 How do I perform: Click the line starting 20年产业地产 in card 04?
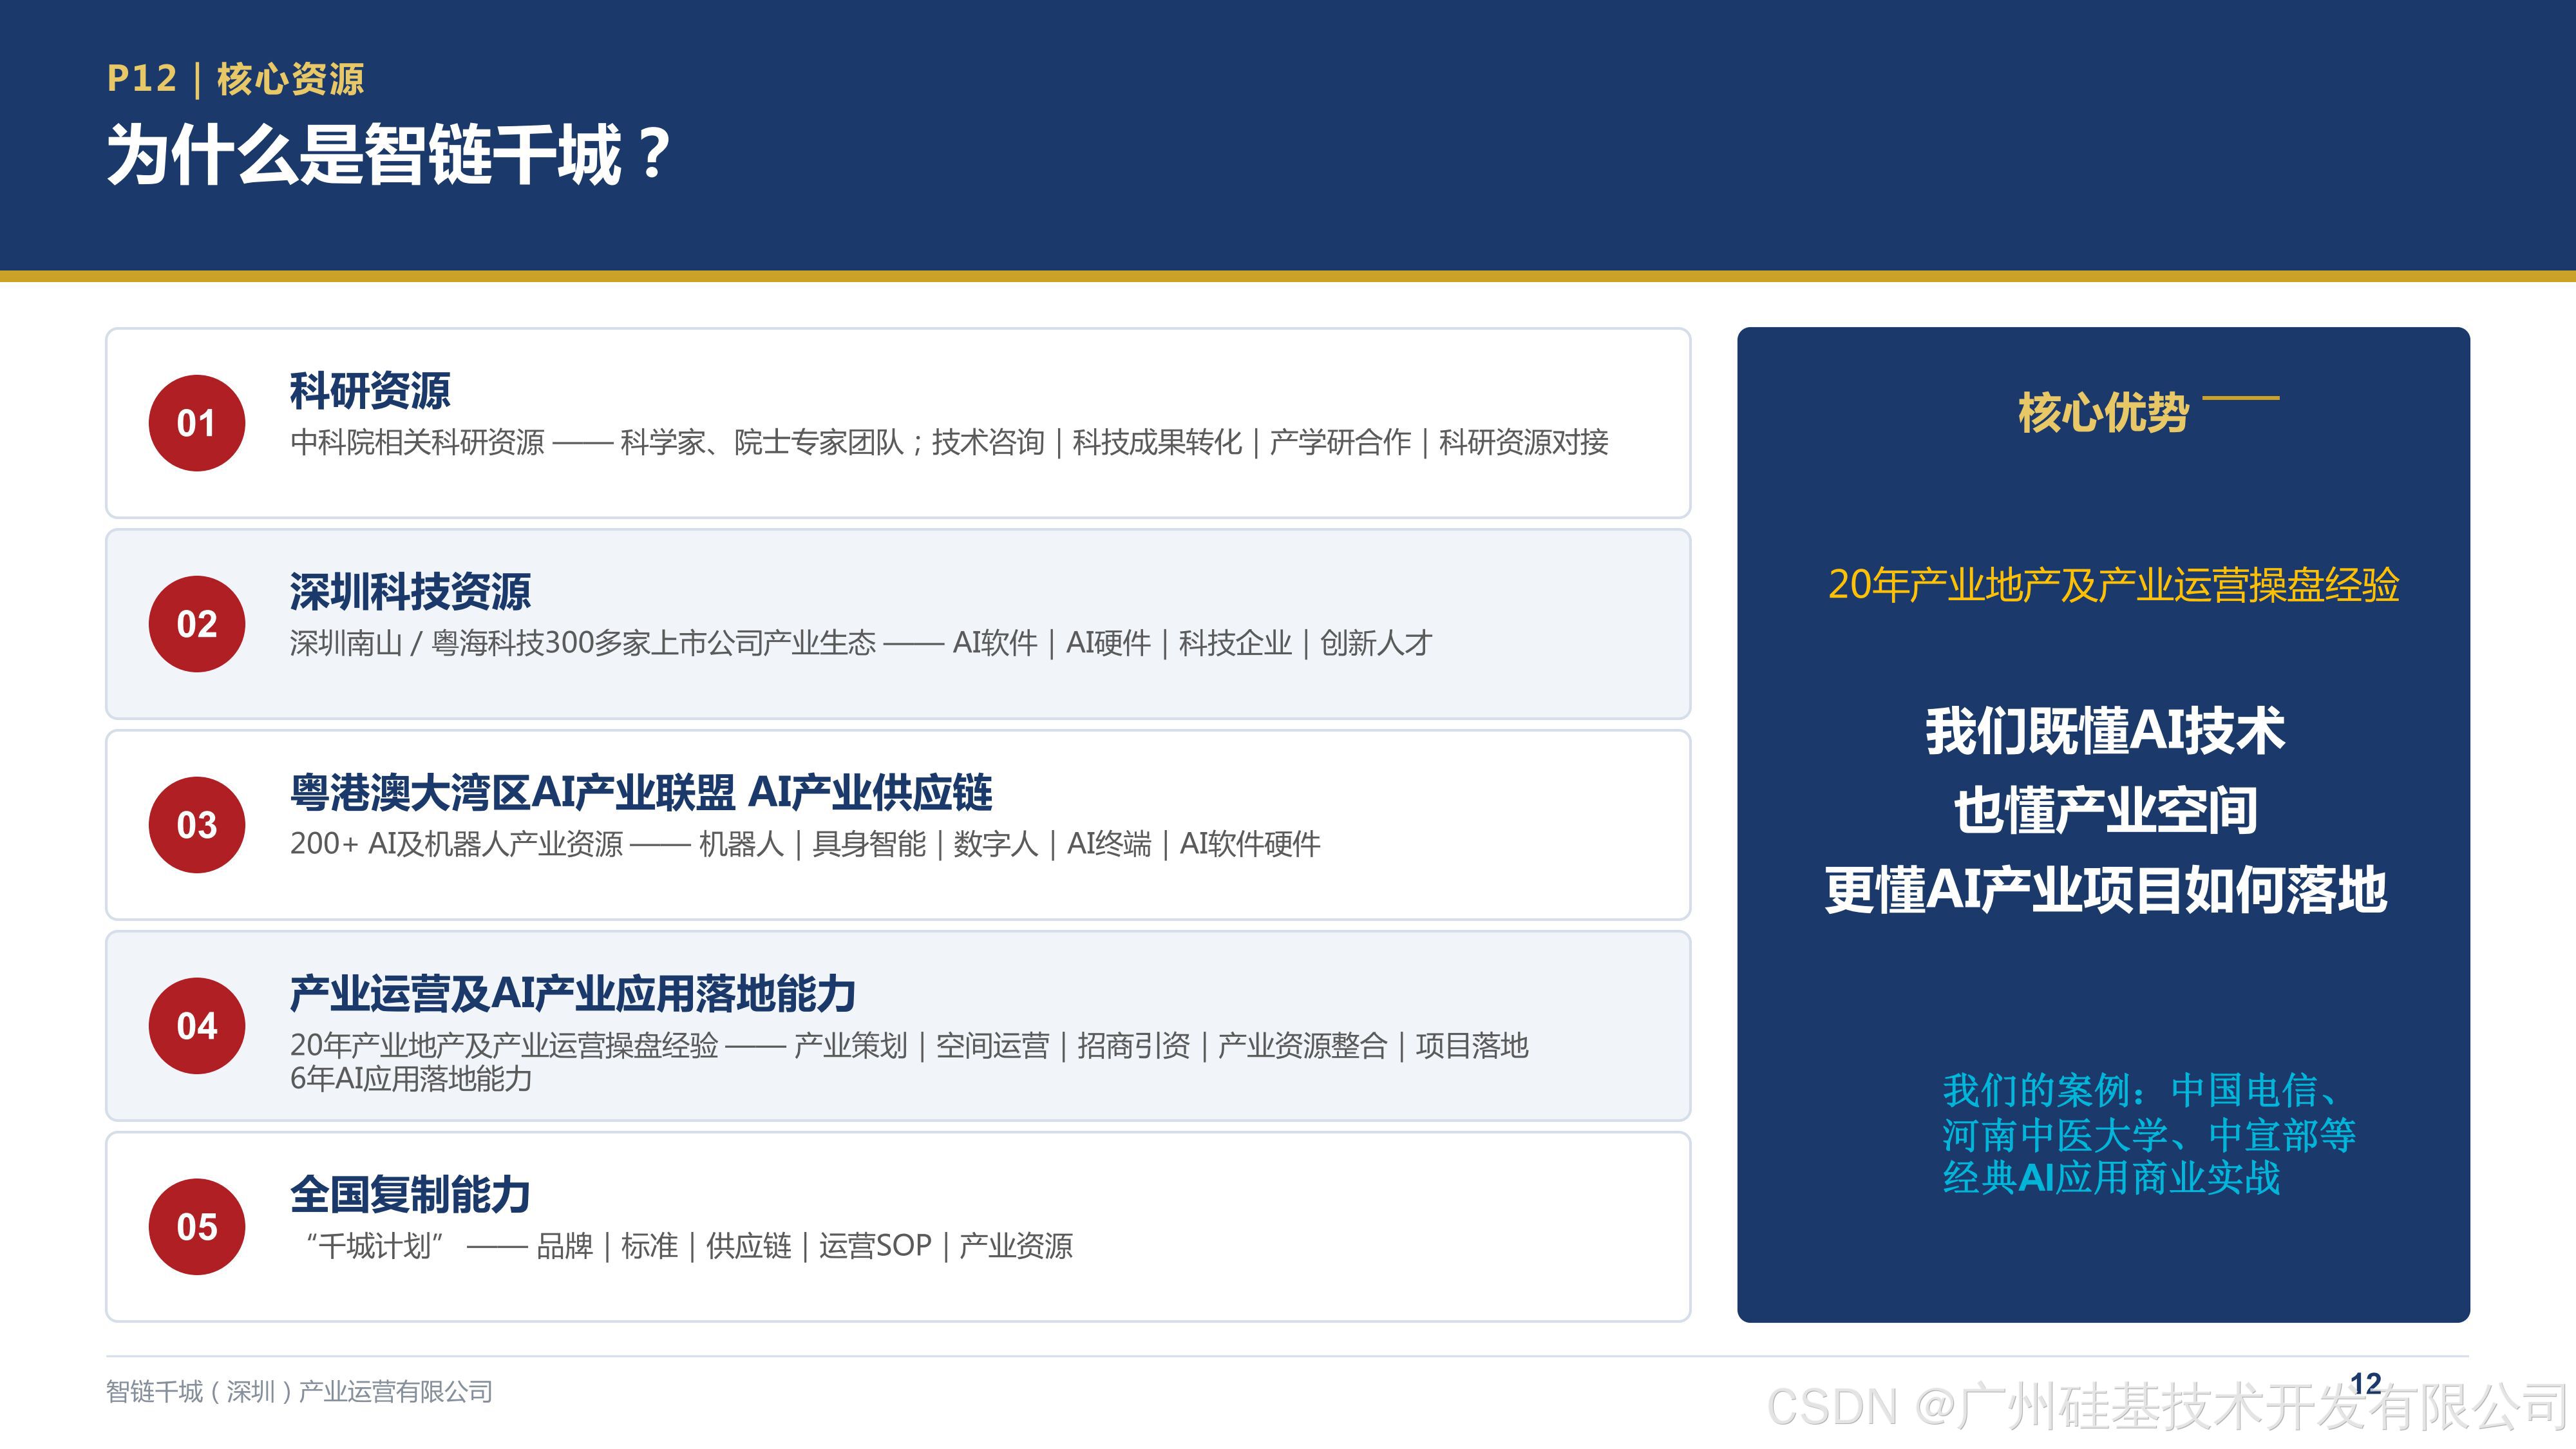click(909, 1045)
